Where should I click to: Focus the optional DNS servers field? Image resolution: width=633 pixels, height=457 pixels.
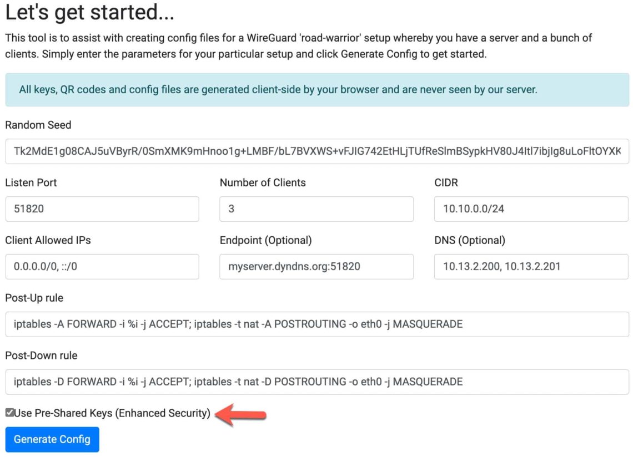click(x=531, y=267)
